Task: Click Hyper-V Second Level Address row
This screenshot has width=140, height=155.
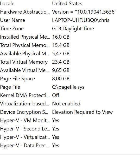Action: click(70, 129)
